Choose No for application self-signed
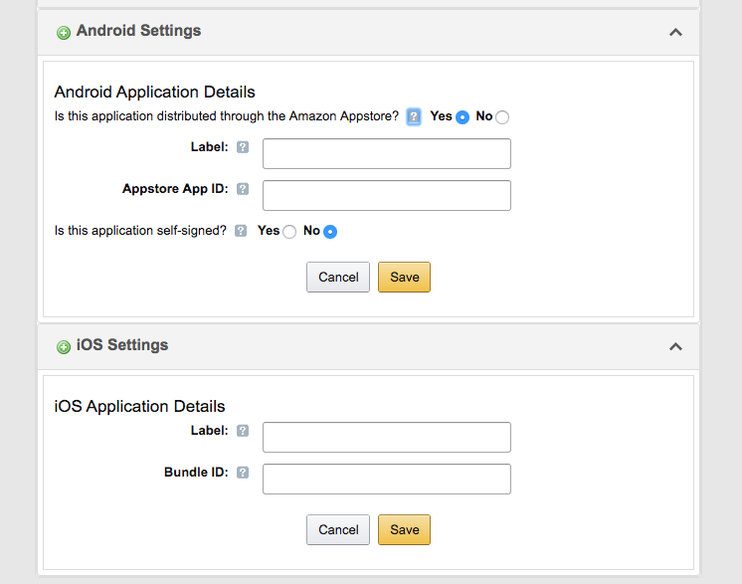The image size is (742, 584). click(330, 232)
